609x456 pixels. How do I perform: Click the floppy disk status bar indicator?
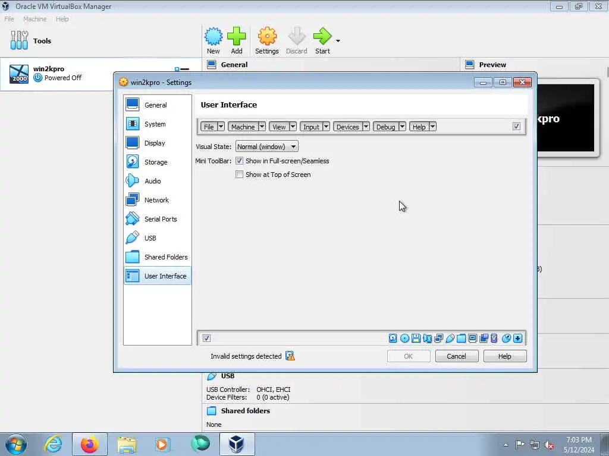(416, 338)
